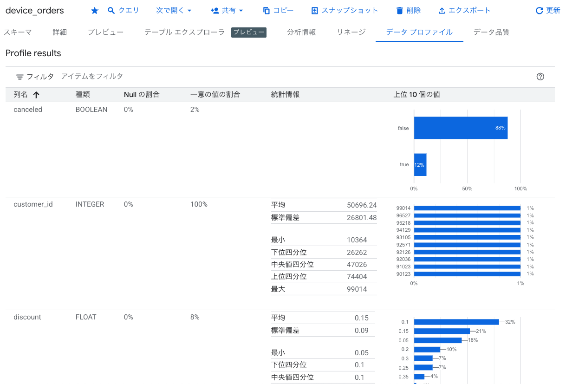Image resolution: width=566 pixels, height=384 pixels.
Task: Click the BOOLEAN type cell
Action: coord(91,110)
